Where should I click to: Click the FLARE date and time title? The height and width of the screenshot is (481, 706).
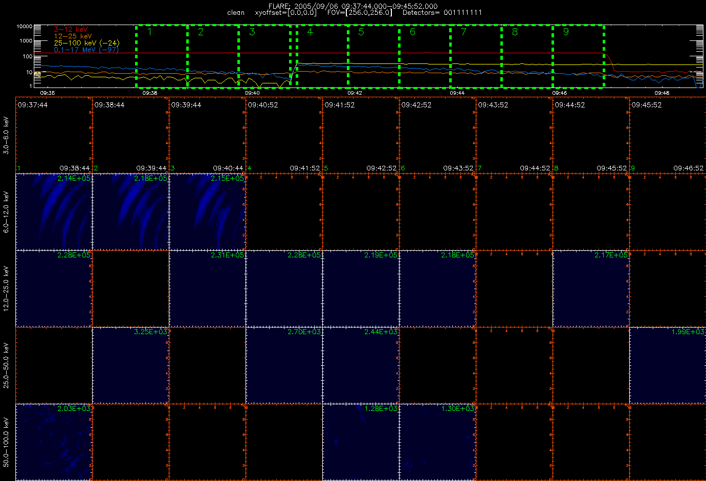click(x=353, y=6)
